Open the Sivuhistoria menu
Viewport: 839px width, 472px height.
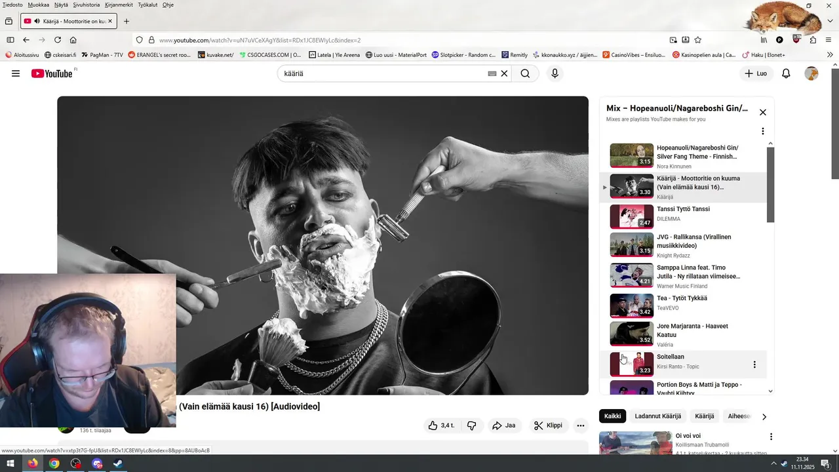(87, 5)
